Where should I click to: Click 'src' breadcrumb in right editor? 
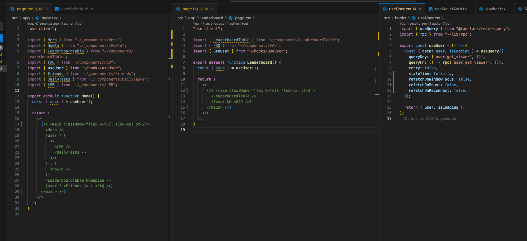(387, 18)
